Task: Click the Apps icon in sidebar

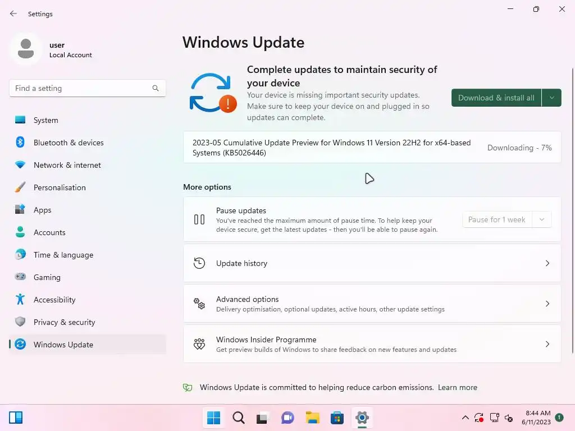Action: [20, 210]
